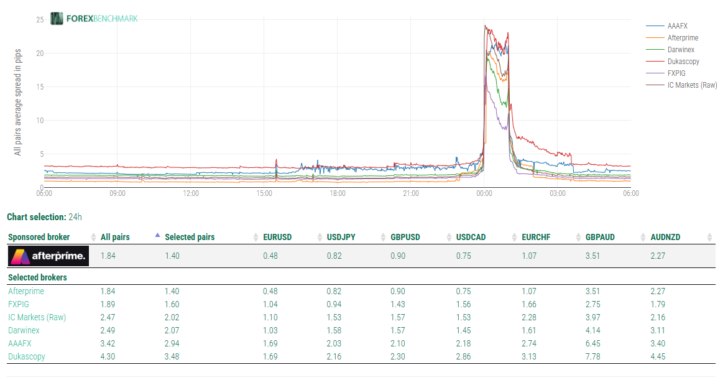The height and width of the screenshot is (380, 728).
Task: Open the Afterprime broker link
Action: coord(26,291)
